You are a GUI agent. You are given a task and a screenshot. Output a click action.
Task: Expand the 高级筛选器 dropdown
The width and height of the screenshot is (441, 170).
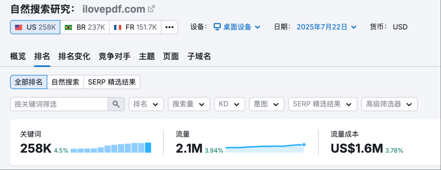390,104
